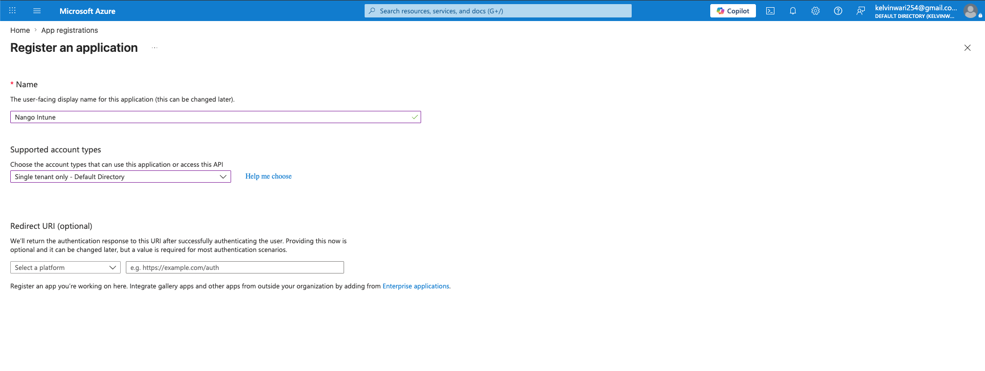Click the Redirect URI (optional) heading
The height and width of the screenshot is (371, 985).
[51, 226]
